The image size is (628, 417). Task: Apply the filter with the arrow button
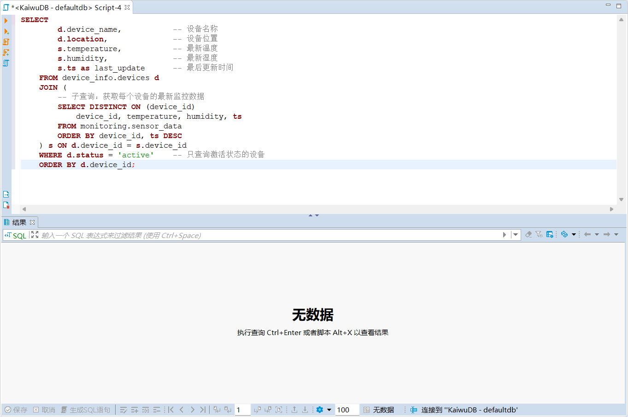[x=505, y=235]
